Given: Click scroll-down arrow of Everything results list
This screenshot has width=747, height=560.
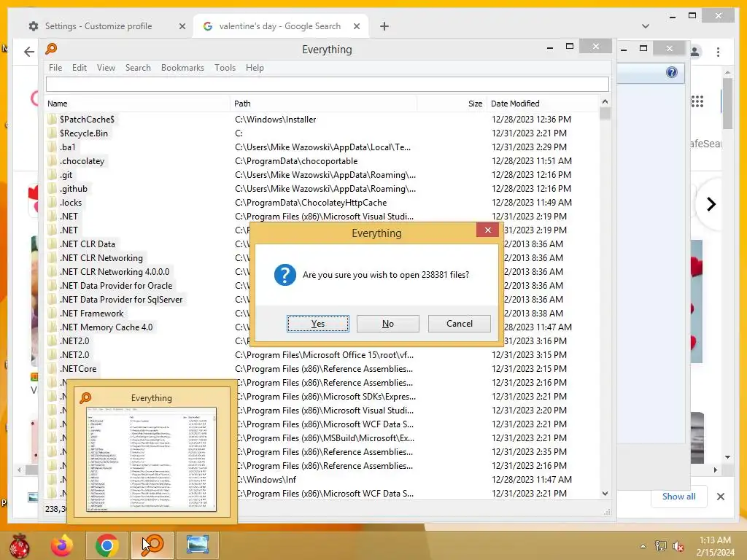Looking at the screenshot, I should click(605, 494).
